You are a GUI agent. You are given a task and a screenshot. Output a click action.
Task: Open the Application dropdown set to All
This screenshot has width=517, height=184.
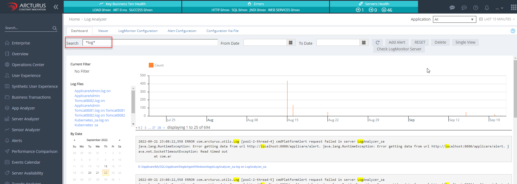click(x=454, y=20)
